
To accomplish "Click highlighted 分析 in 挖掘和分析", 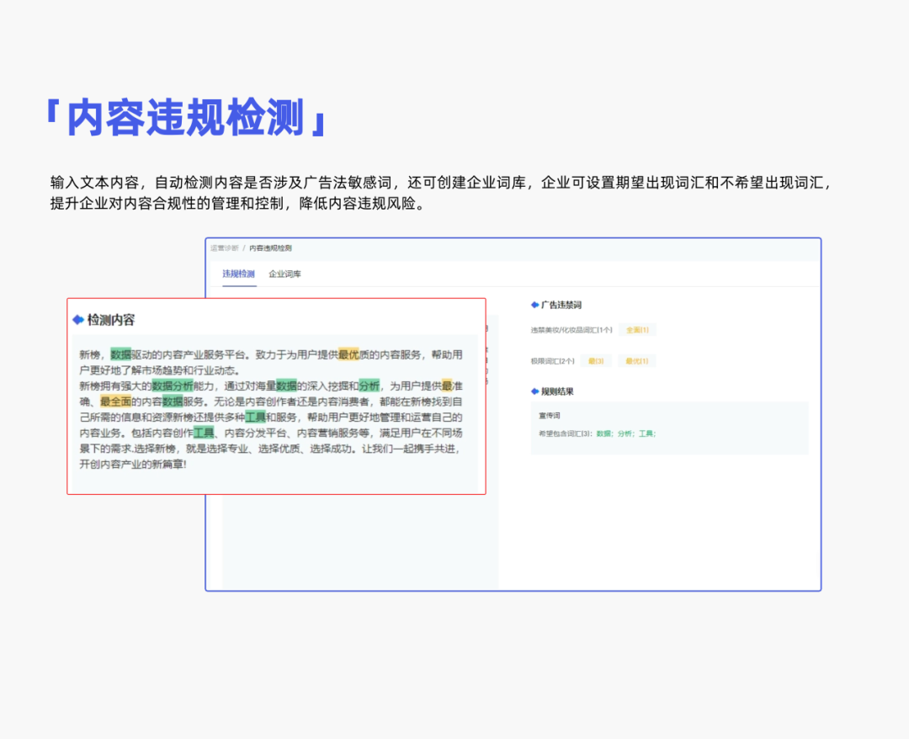I will (x=369, y=386).
